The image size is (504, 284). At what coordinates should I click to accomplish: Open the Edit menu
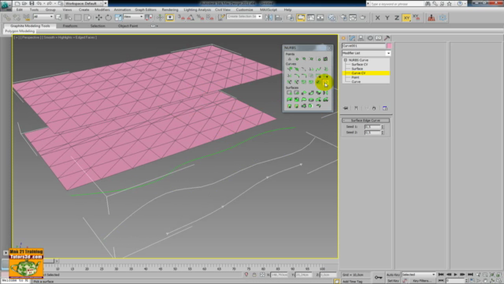pos(20,10)
